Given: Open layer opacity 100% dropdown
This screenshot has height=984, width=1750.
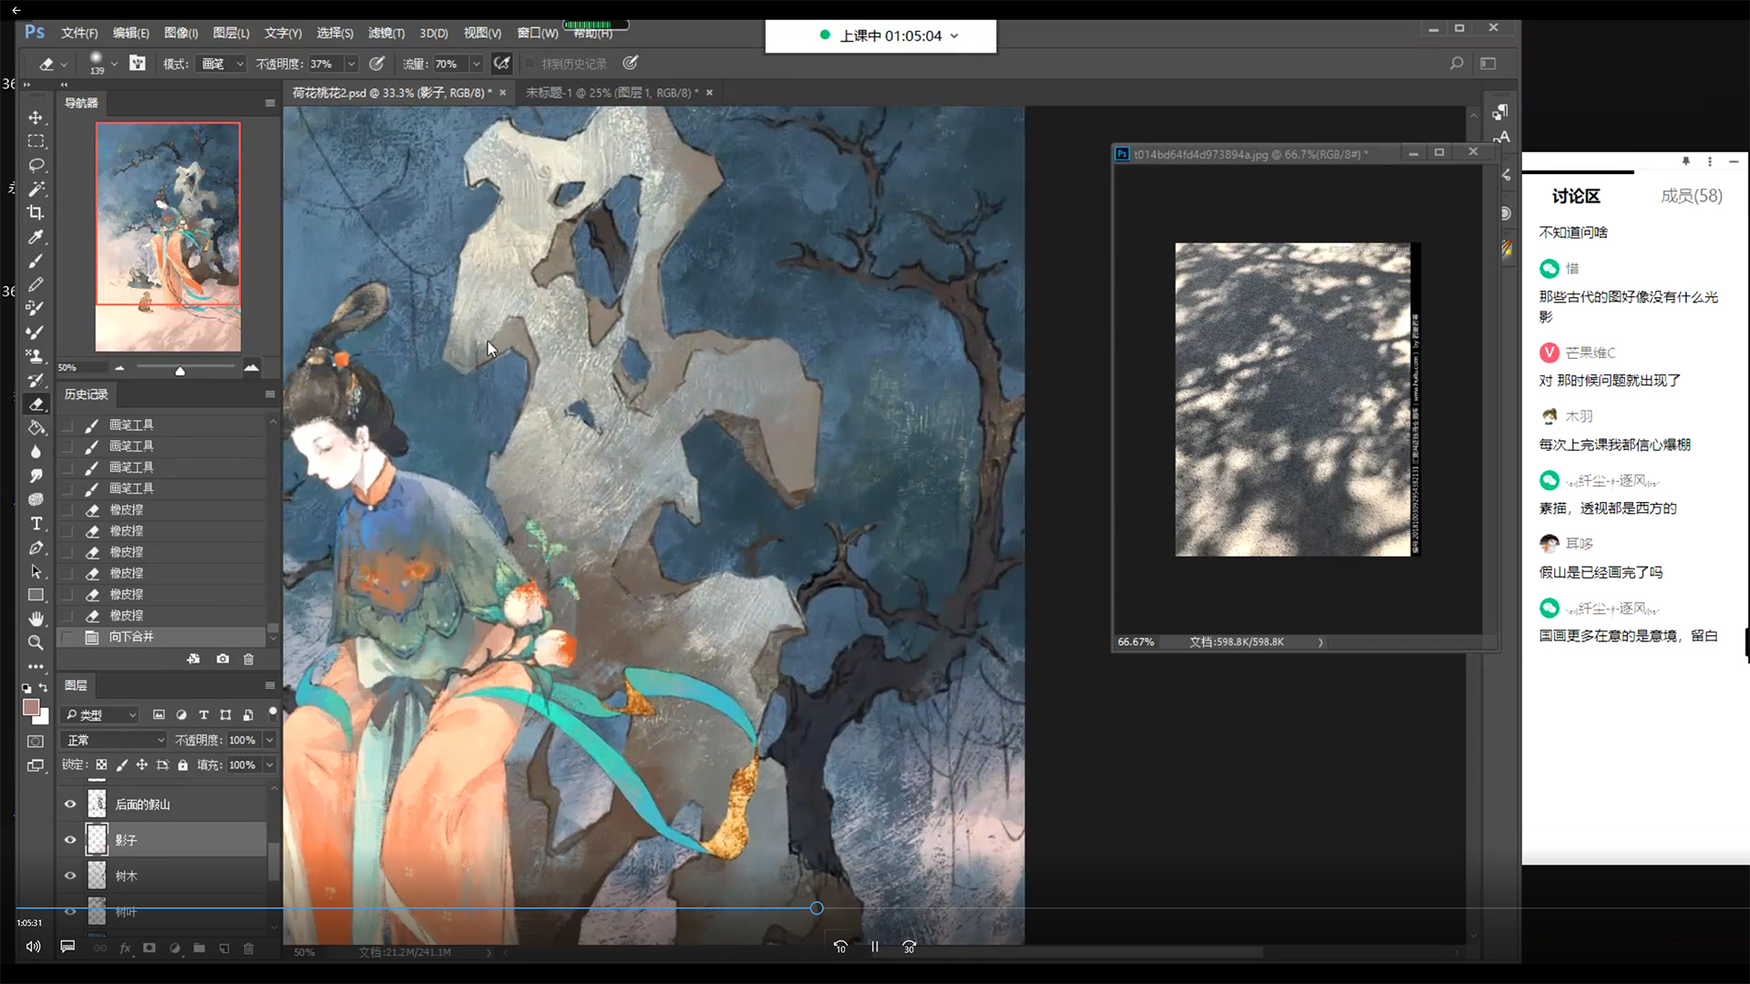Looking at the screenshot, I should coord(270,741).
